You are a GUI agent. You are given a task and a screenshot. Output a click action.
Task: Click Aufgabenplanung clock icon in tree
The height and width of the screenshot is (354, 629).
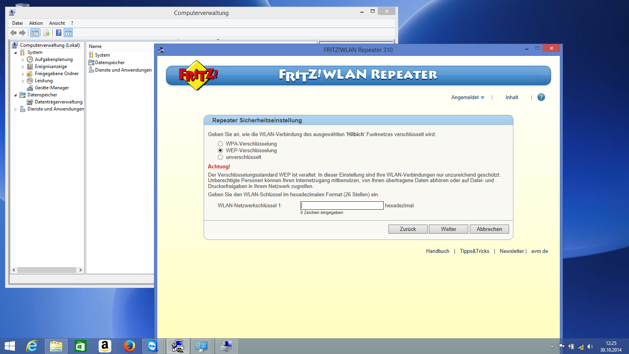30,59
